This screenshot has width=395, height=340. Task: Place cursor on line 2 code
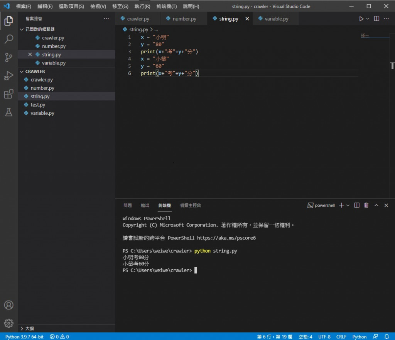tap(152, 44)
